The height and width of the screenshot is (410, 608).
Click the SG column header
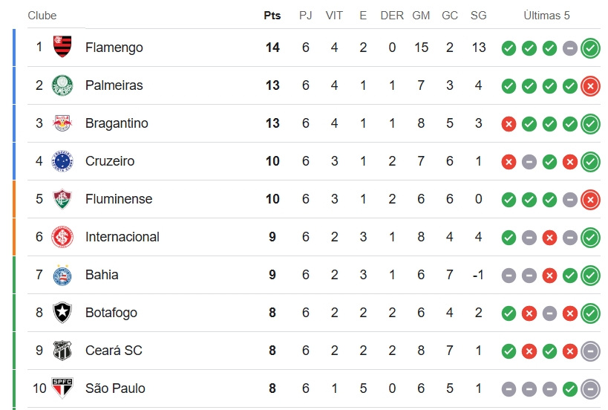click(x=479, y=16)
